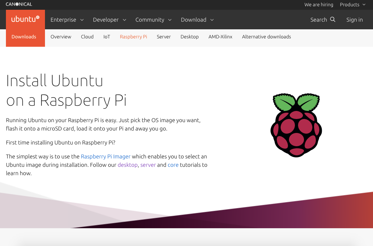Image resolution: width=373 pixels, height=246 pixels.
Task: Switch to the IoT downloads tab
Action: (x=107, y=37)
